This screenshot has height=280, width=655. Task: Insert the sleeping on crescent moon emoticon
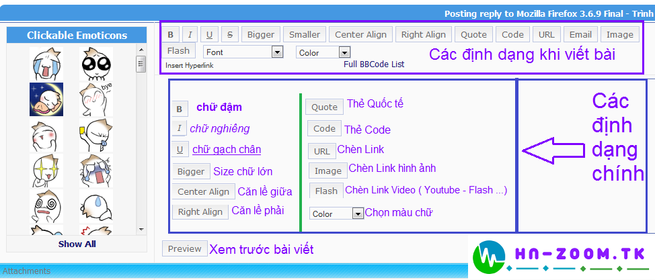(46, 99)
